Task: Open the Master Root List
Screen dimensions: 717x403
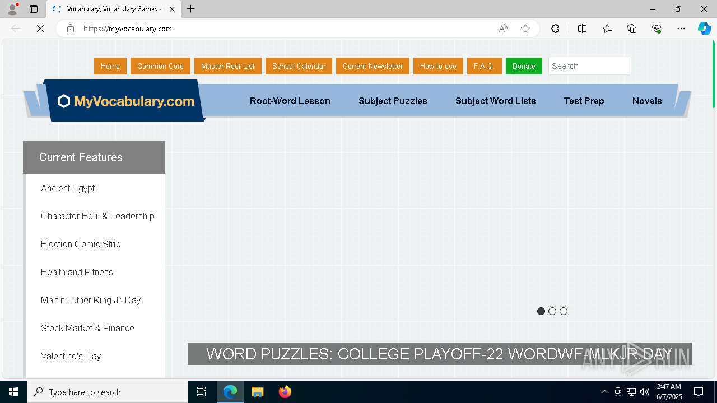Action: pyautogui.click(x=228, y=66)
